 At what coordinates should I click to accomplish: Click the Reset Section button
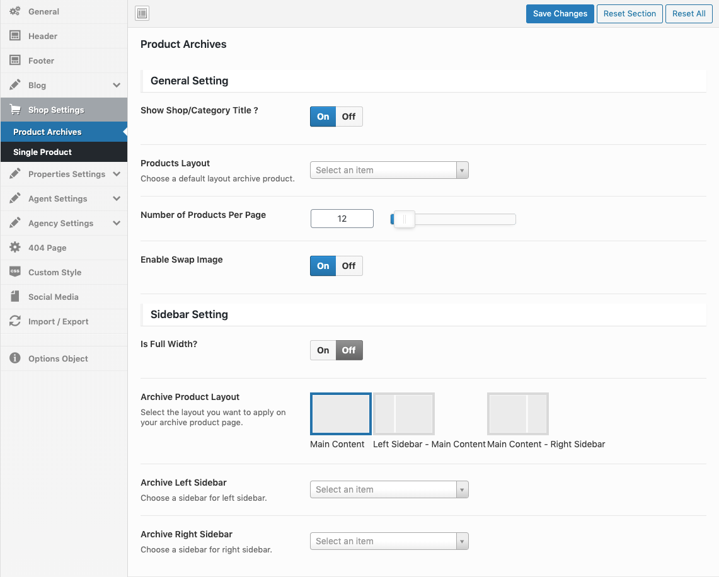pos(630,14)
